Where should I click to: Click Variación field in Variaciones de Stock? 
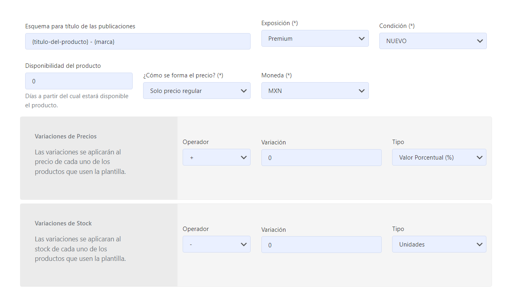point(321,245)
